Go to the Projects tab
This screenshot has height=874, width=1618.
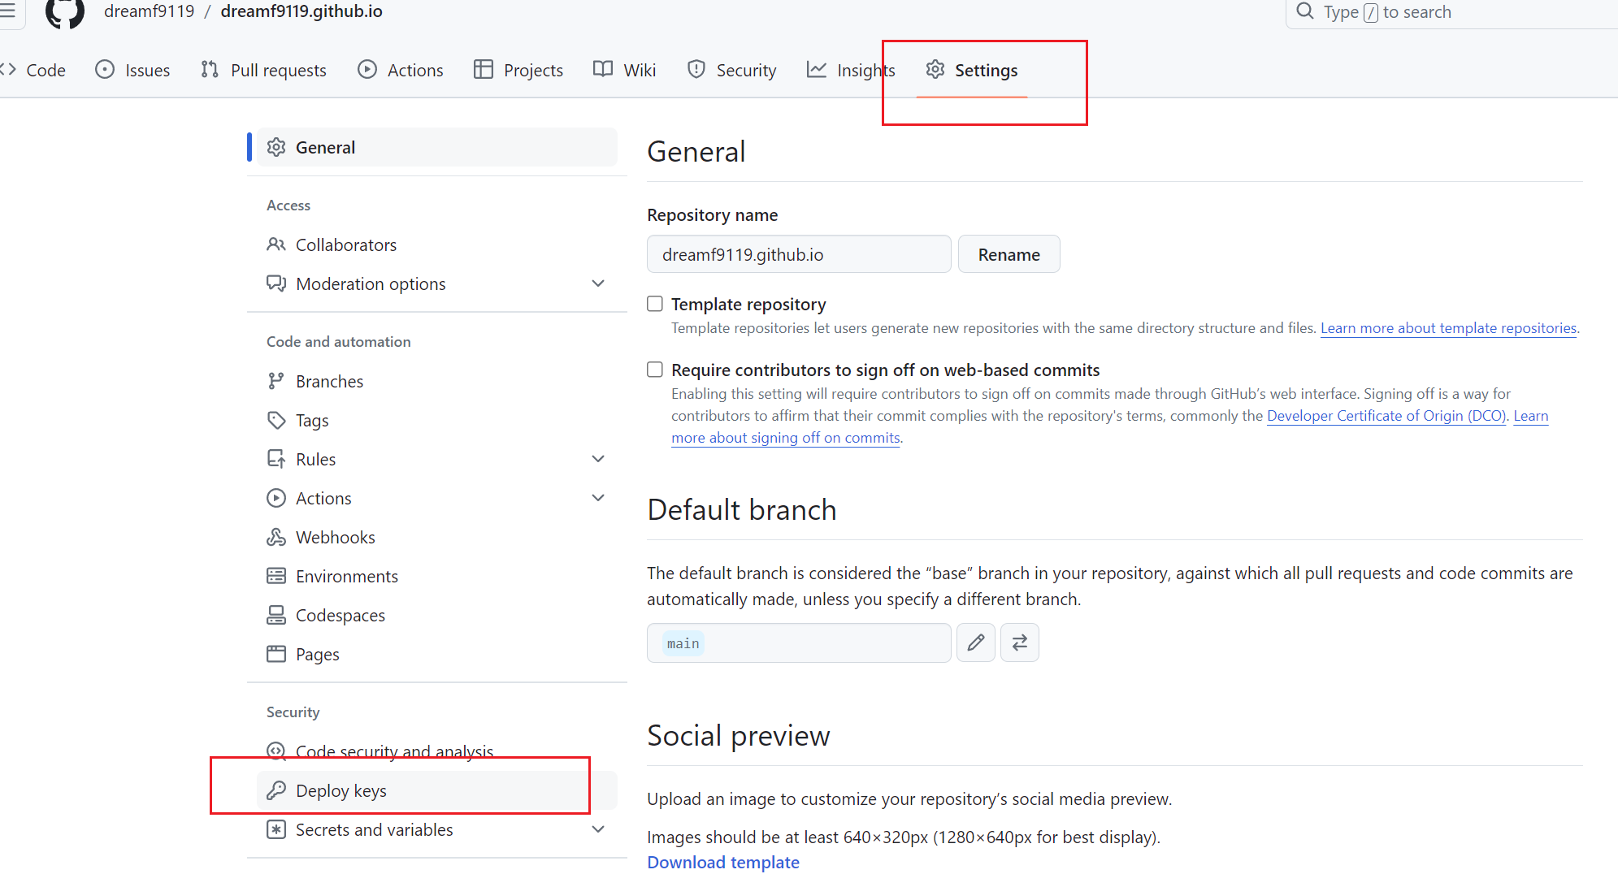tap(518, 70)
